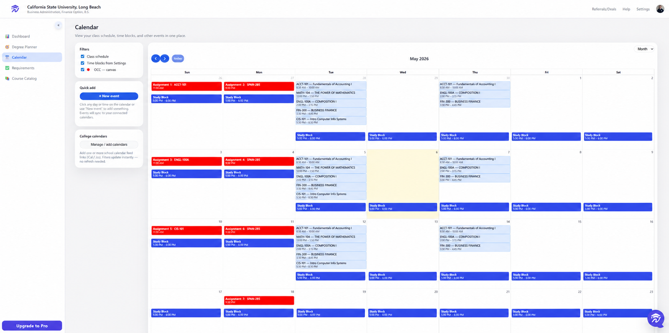Open Study Block on Sunday May 17

(186, 313)
